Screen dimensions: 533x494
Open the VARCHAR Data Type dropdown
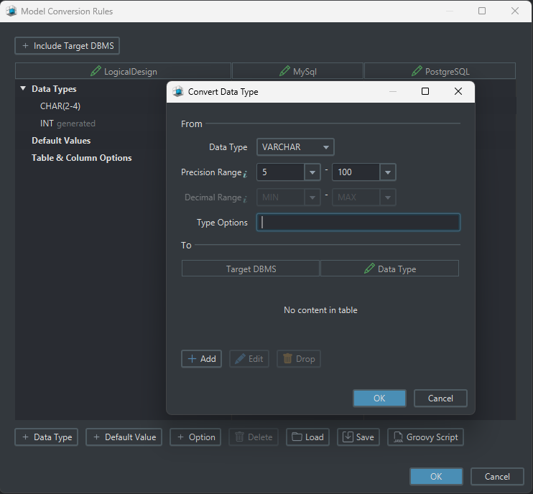tap(295, 147)
